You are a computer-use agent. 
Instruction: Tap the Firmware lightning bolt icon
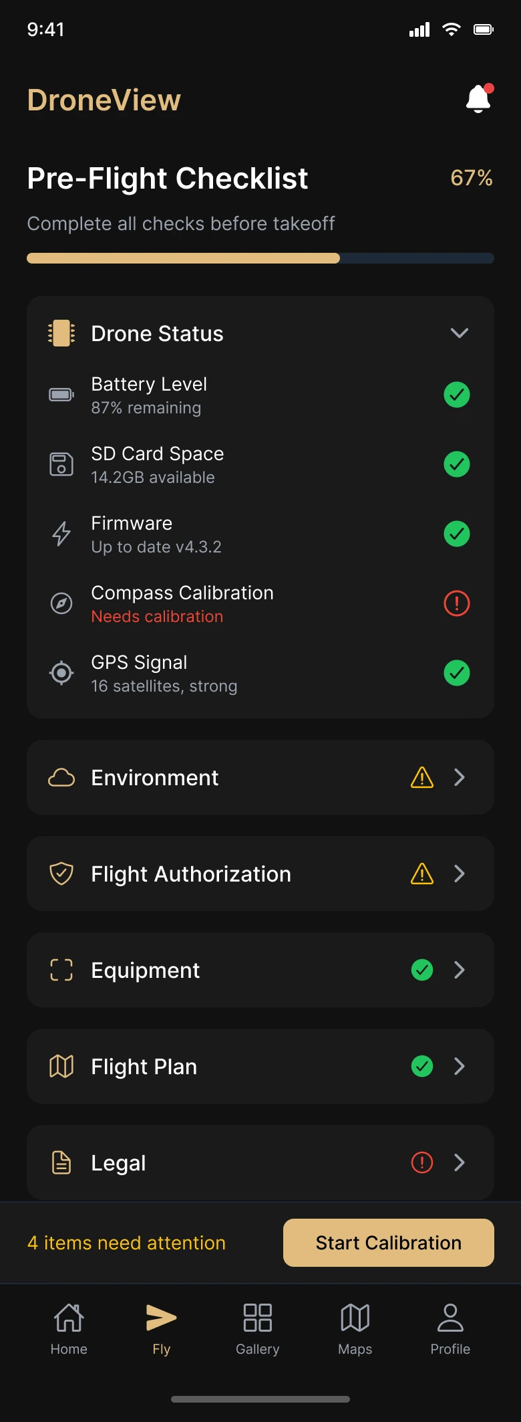(x=61, y=534)
